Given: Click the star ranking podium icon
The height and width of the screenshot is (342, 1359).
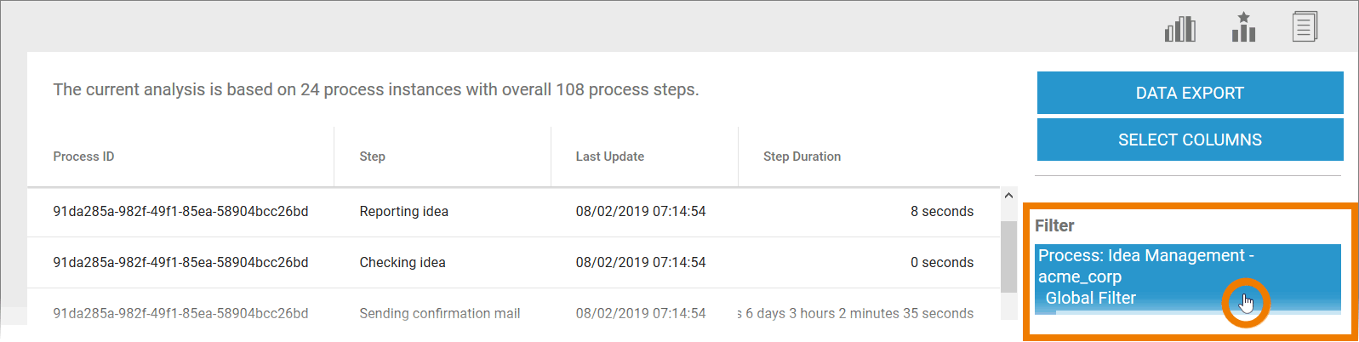Looking at the screenshot, I should [1243, 27].
